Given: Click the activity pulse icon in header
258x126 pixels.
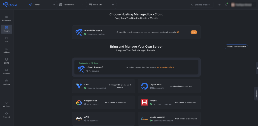Looking at the screenshot, I should 219,5.
